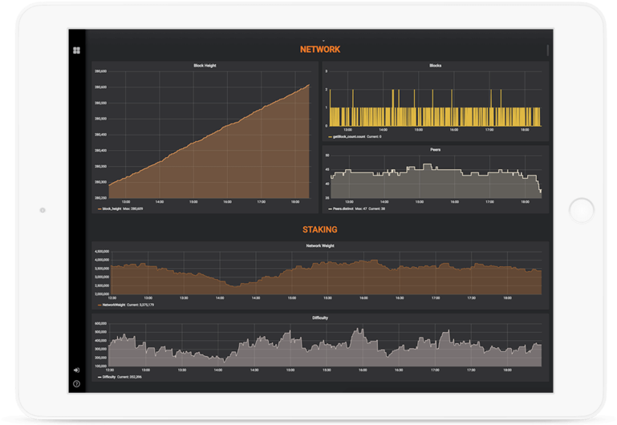
Task: Click the orange block_height legend color line
Action: (x=99, y=208)
